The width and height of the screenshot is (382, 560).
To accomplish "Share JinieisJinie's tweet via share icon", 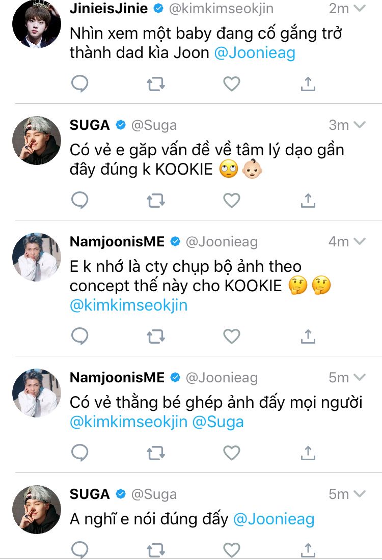I will click(x=308, y=84).
